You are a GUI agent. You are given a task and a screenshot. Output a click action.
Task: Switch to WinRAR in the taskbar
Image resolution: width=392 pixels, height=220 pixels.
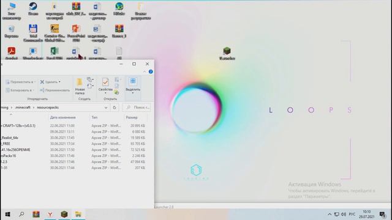coord(36,215)
